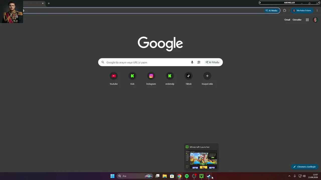
Task: Open the Görseller link
Action: [x=297, y=20]
